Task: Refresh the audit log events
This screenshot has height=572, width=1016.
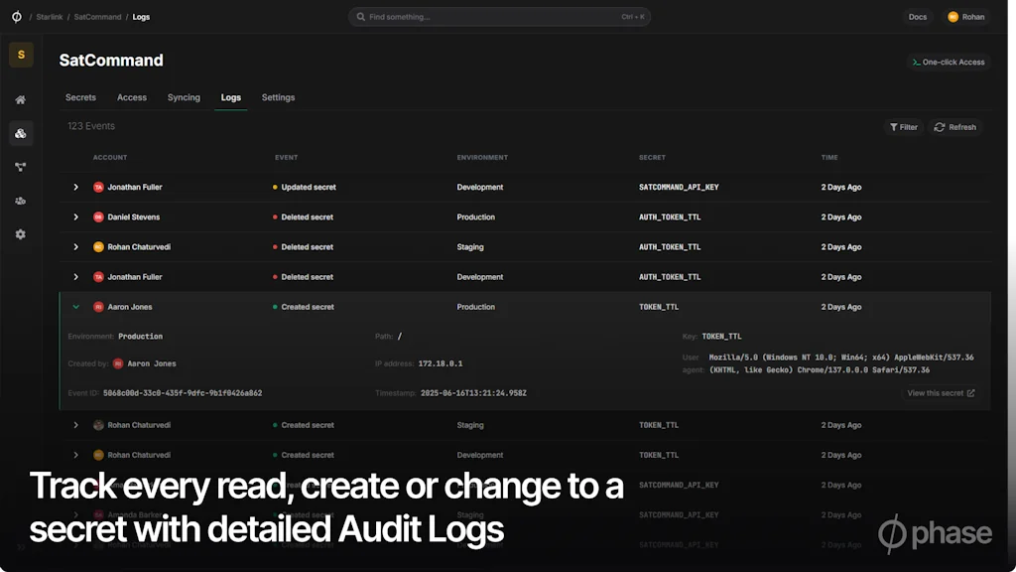Action: pos(954,127)
